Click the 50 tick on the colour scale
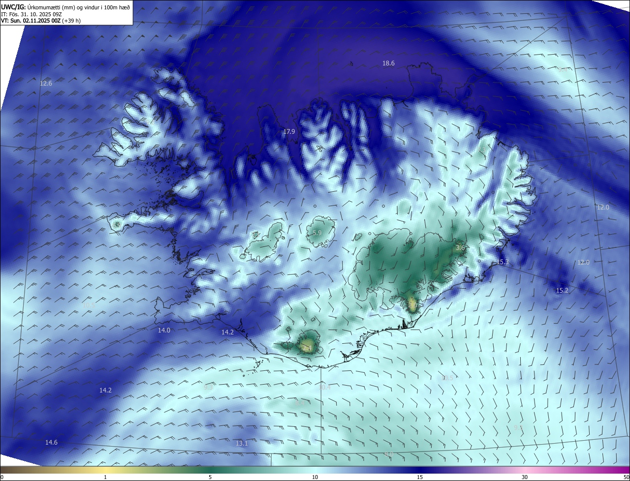Screen dimensions: 630x481 coord(627,478)
